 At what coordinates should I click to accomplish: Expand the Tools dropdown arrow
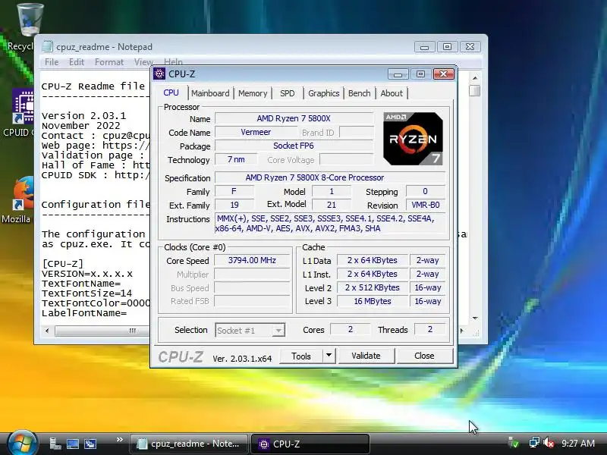click(x=329, y=355)
